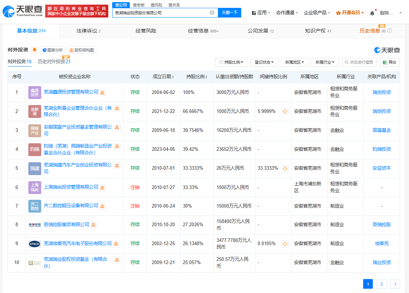Clear the search box text

[x=212, y=13]
